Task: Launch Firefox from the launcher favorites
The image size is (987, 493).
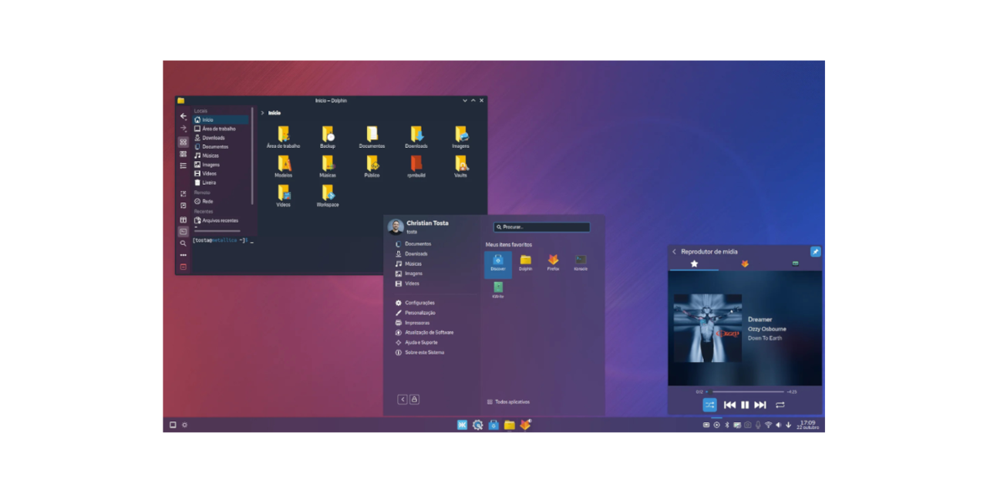Action: 553,263
